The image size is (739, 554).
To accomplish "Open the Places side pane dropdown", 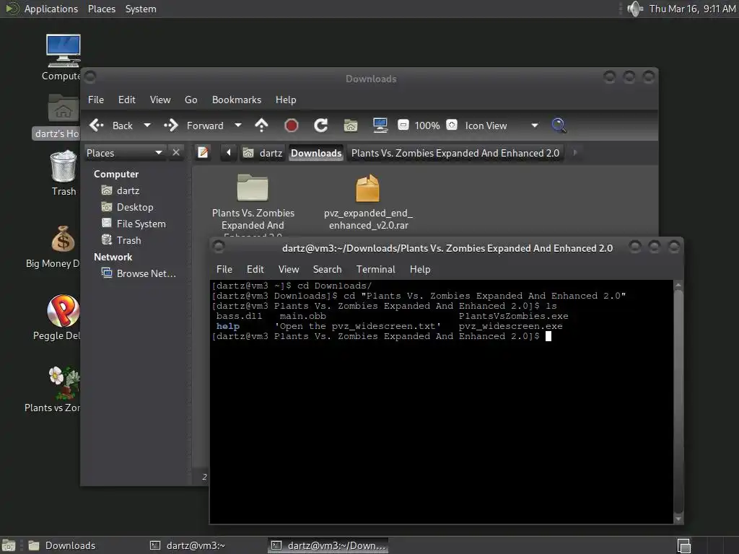I will [124, 153].
